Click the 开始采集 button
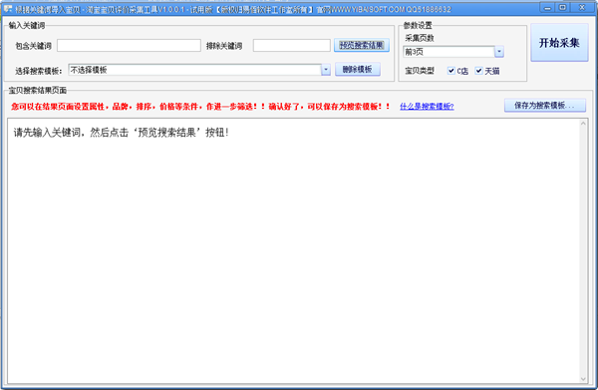Viewport: 598px width, 390px height. point(559,42)
